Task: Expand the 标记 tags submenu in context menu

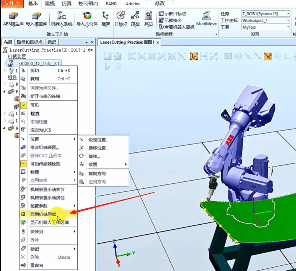Action: [x=48, y=249]
